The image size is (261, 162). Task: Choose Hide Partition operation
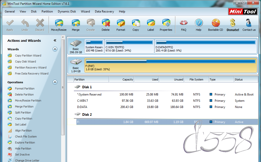(23, 148)
